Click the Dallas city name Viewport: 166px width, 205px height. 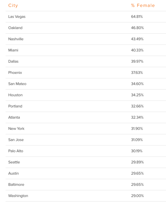(13, 62)
